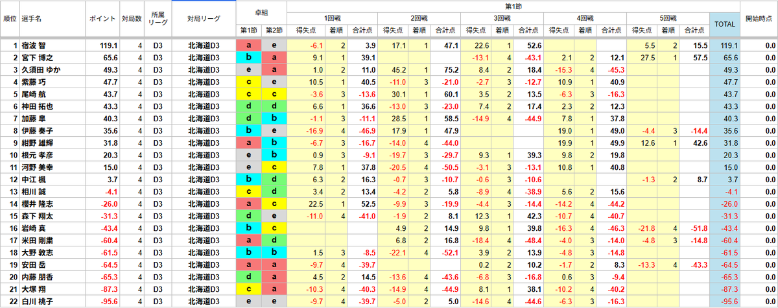Click the 着順 header under 2回戦
Image resolution: width=778 pixels, height=308 pixels.
[418, 30]
